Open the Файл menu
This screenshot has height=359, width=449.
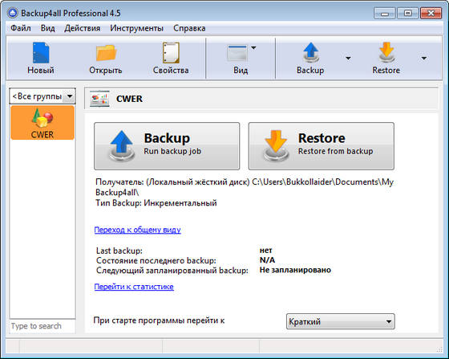(21, 28)
